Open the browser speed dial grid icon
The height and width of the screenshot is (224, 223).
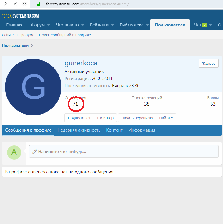click(x=24, y=4)
